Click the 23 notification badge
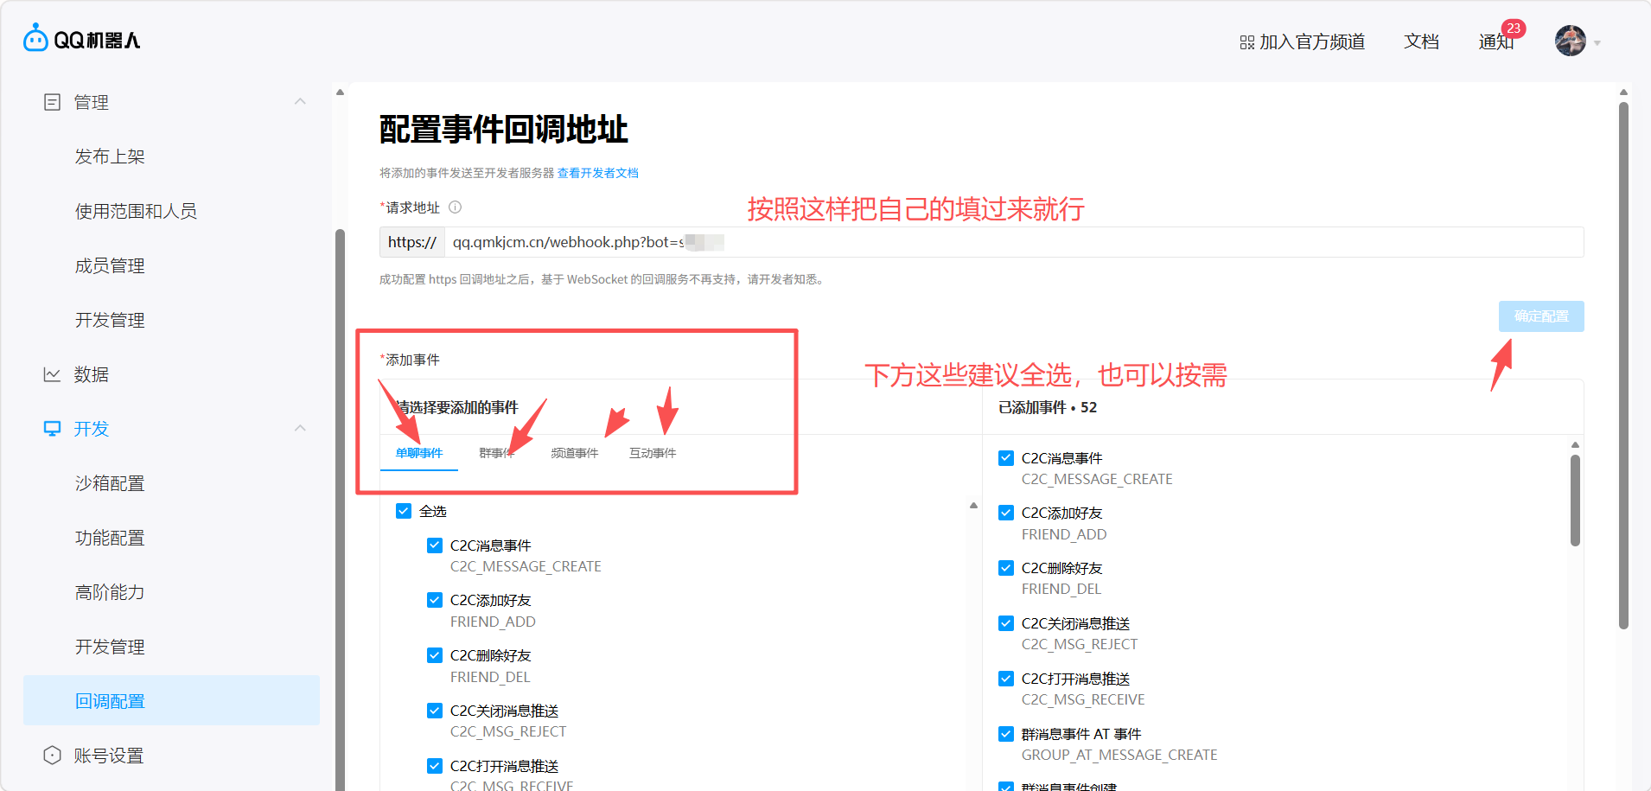 pyautogui.click(x=1514, y=29)
